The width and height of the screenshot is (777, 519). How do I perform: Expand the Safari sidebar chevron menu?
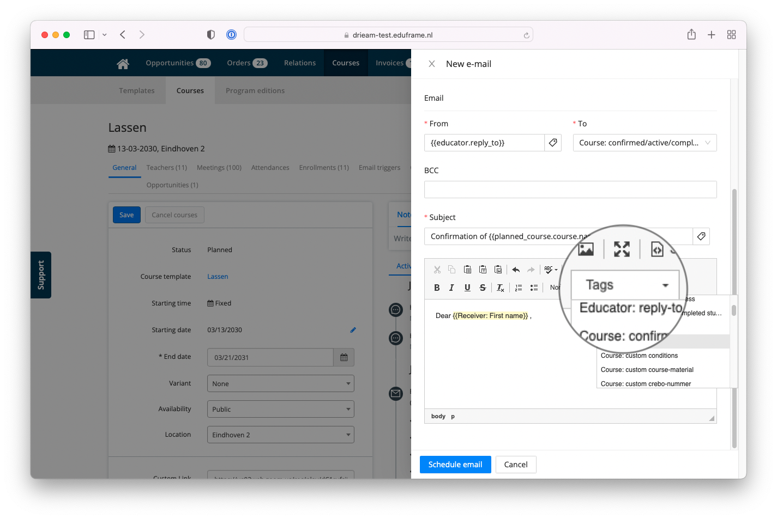coord(104,35)
